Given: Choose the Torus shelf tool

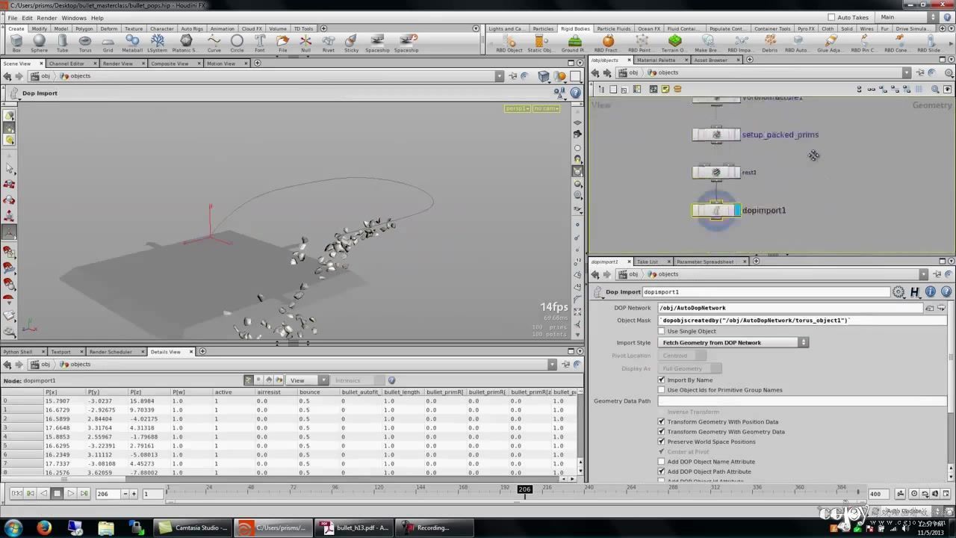Looking at the screenshot, I should (x=85, y=43).
